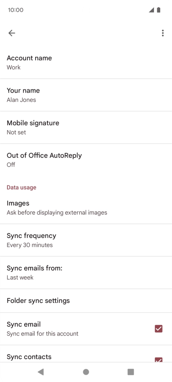Tap the battery icon in status bar
The image size is (172, 382).
coord(159,10)
